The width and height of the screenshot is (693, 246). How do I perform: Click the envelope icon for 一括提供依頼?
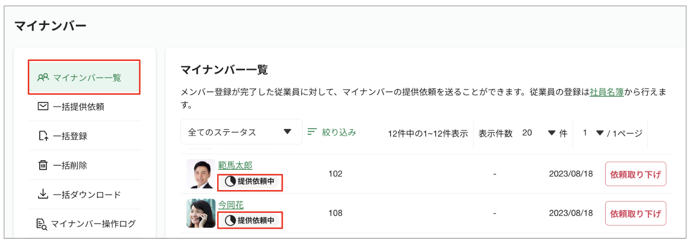click(x=42, y=107)
